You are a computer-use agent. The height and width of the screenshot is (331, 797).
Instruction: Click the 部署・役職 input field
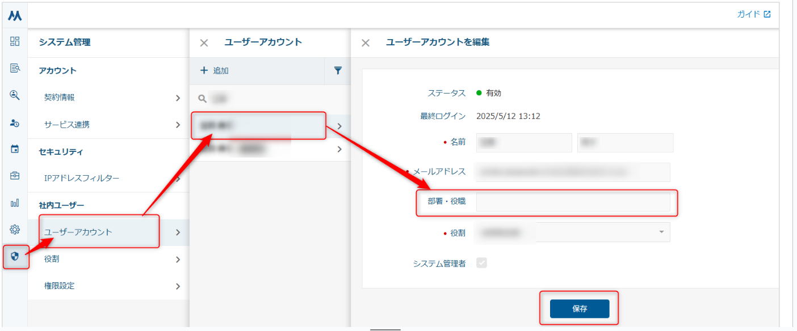tap(573, 202)
